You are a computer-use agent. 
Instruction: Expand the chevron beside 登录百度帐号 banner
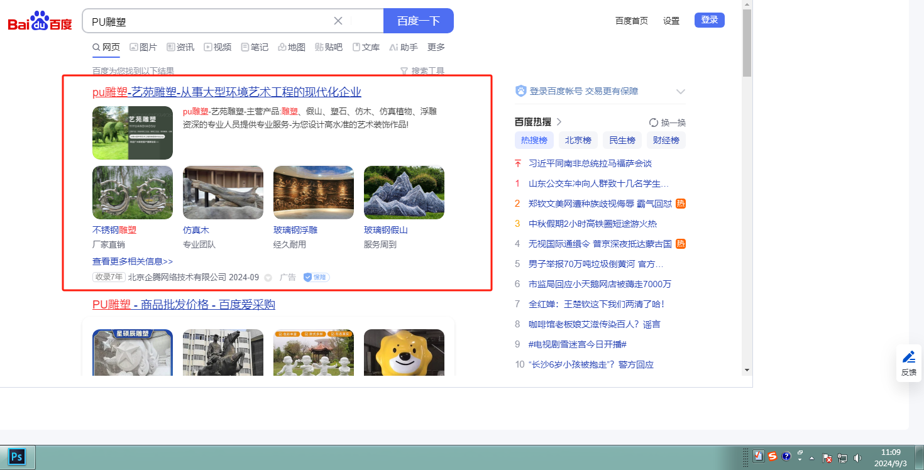click(680, 92)
